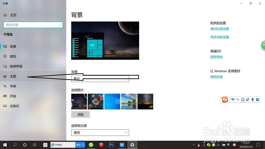Click the search magnifier in 查找设置 box
This screenshot has height=149, width=265.
tap(60, 25)
